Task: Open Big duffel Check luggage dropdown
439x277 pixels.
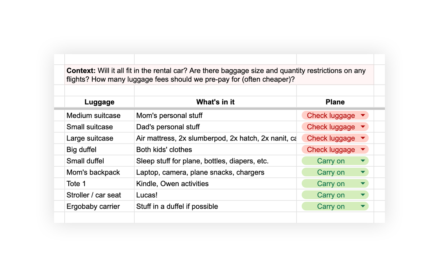Action: click(x=362, y=150)
